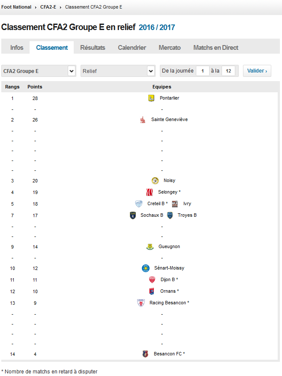Expand the Relief view type dropdown
The width and height of the screenshot is (282, 376).
pos(118,71)
